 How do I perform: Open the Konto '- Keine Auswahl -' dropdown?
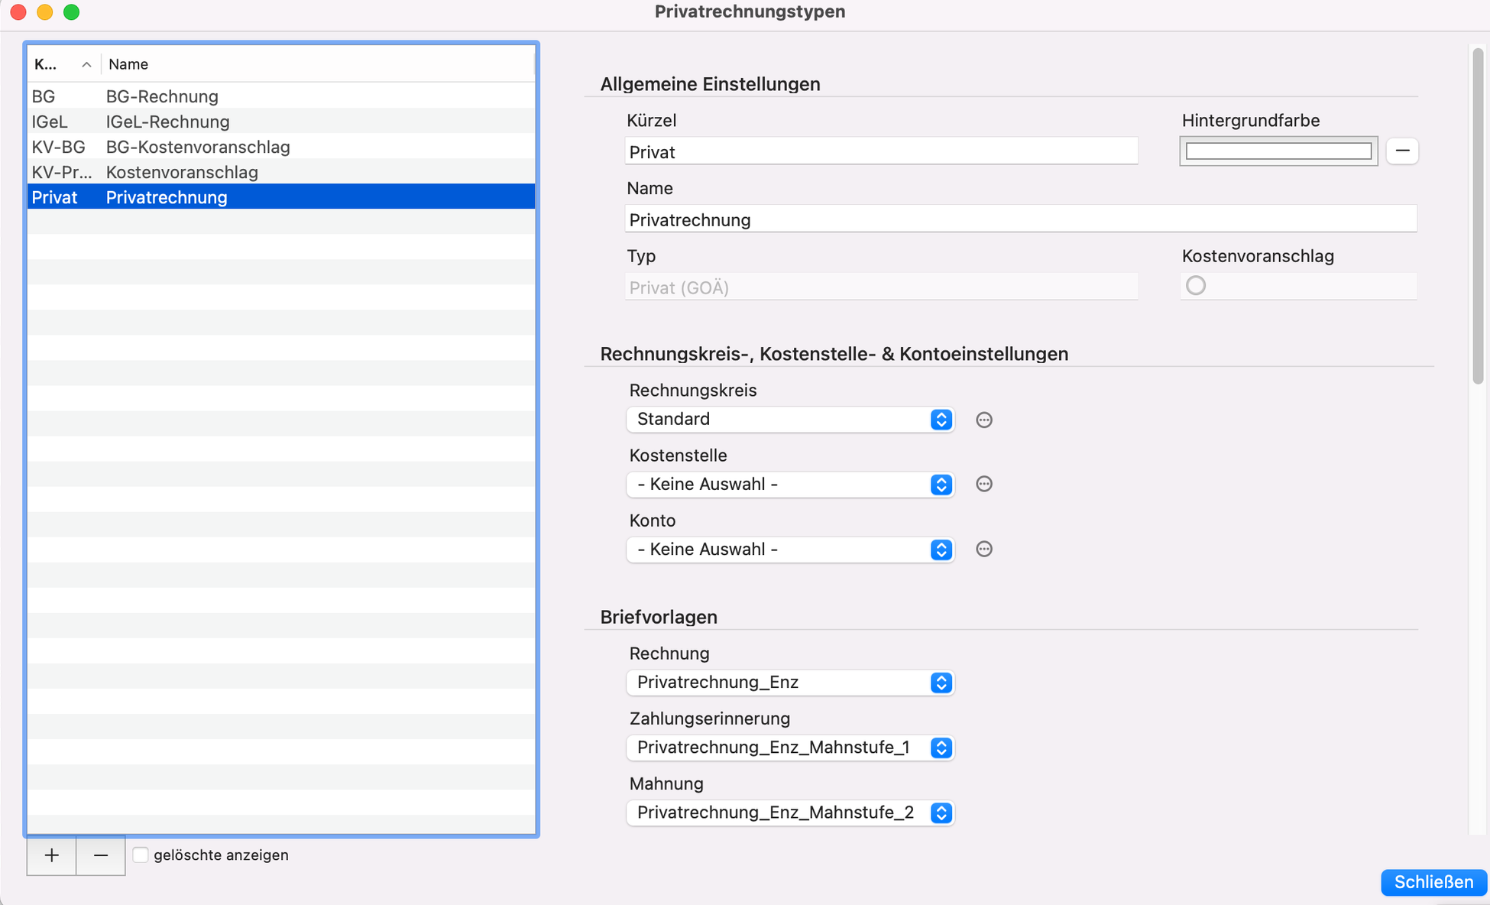pyautogui.click(x=790, y=550)
